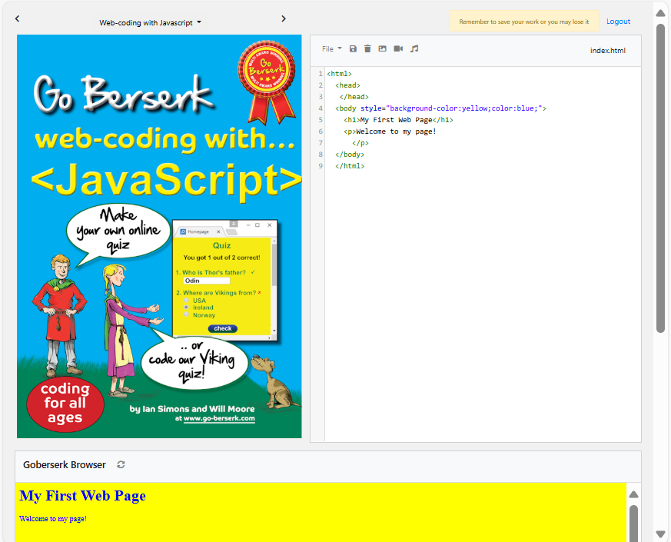Image resolution: width=671 pixels, height=542 pixels.
Task: Click the Go Berserk award rosette on the cover
Action: (x=267, y=81)
